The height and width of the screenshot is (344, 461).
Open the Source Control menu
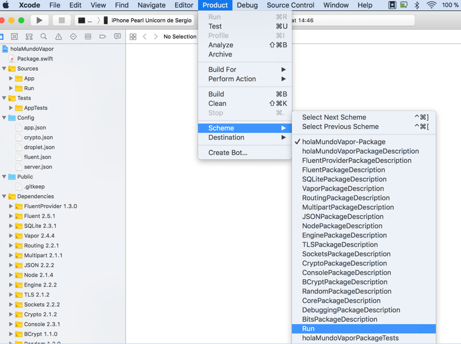tap(290, 5)
